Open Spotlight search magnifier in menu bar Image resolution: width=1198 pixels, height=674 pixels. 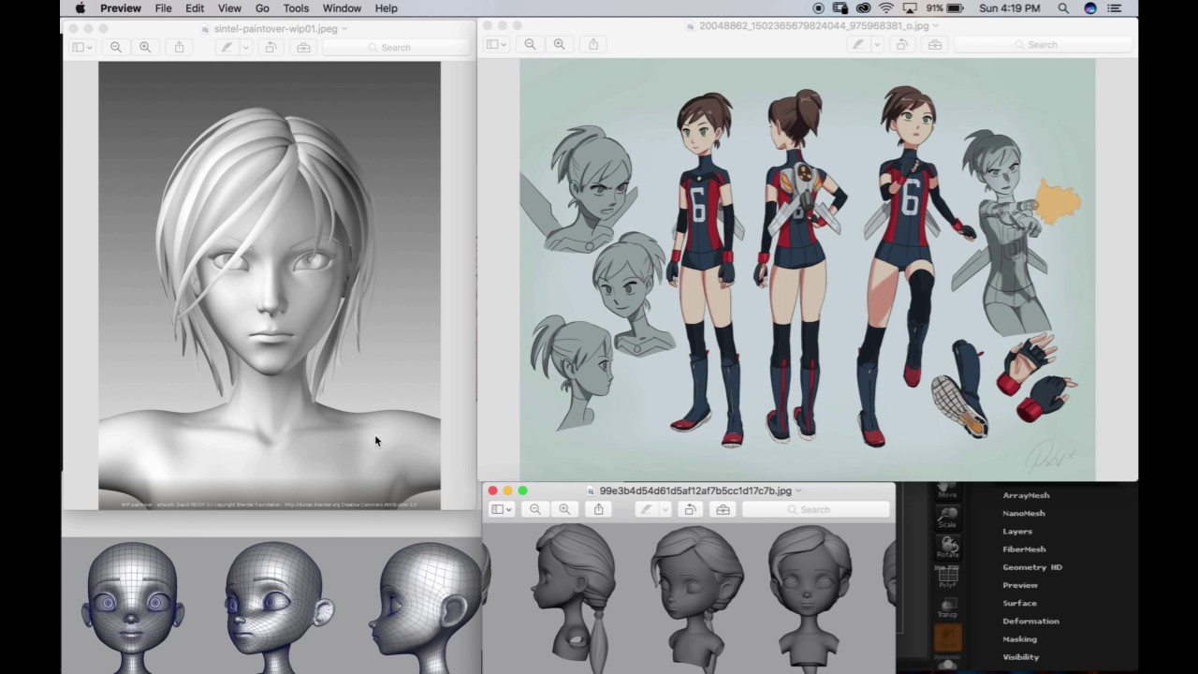click(x=1063, y=8)
